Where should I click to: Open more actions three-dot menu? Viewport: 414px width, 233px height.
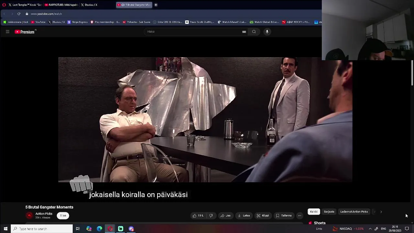pos(300,216)
